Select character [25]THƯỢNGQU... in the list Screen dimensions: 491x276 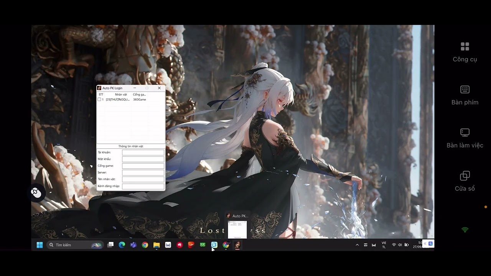pyautogui.click(x=118, y=99)
